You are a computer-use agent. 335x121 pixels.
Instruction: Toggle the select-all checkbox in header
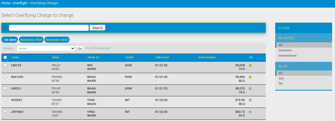coord(5,57)
